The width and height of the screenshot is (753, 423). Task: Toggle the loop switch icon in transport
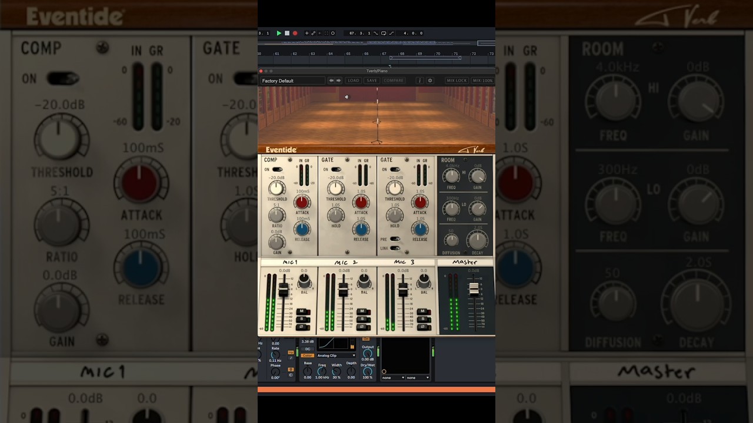pyautogui.click(x=384, y=33)
